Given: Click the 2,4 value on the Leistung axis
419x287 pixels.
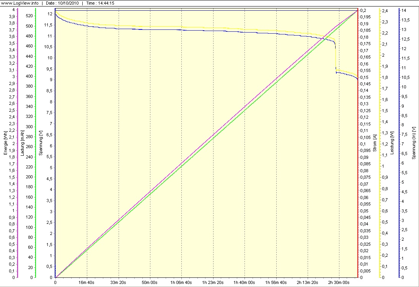Looking at the screenshot, I should (385, 11).
